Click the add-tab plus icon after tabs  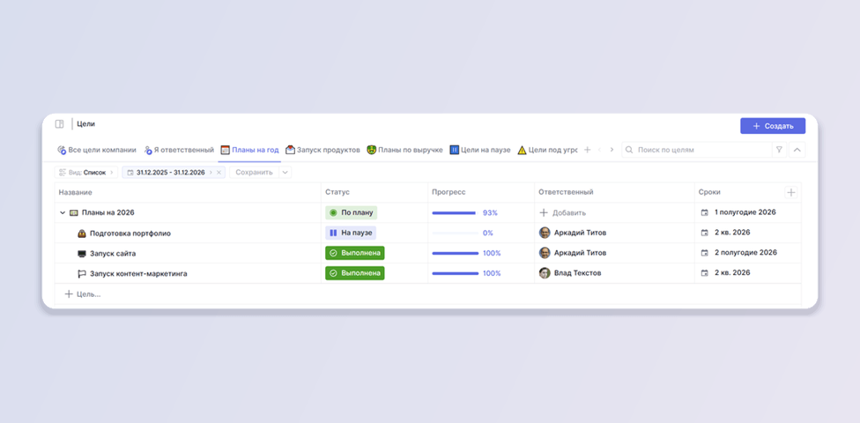tap(587, 150)
